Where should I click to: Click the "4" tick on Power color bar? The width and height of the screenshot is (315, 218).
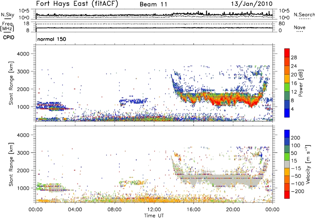(293, 109)
